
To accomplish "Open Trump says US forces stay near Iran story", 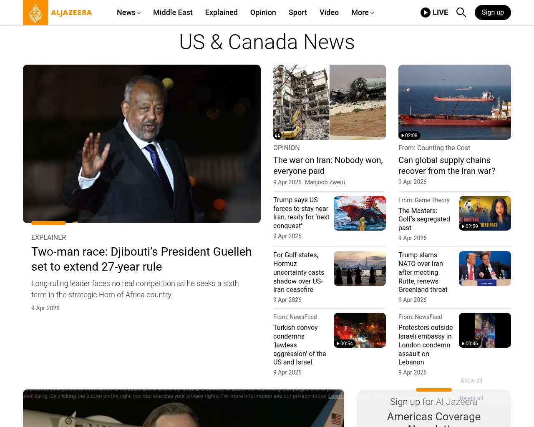I will pos(301,213).
